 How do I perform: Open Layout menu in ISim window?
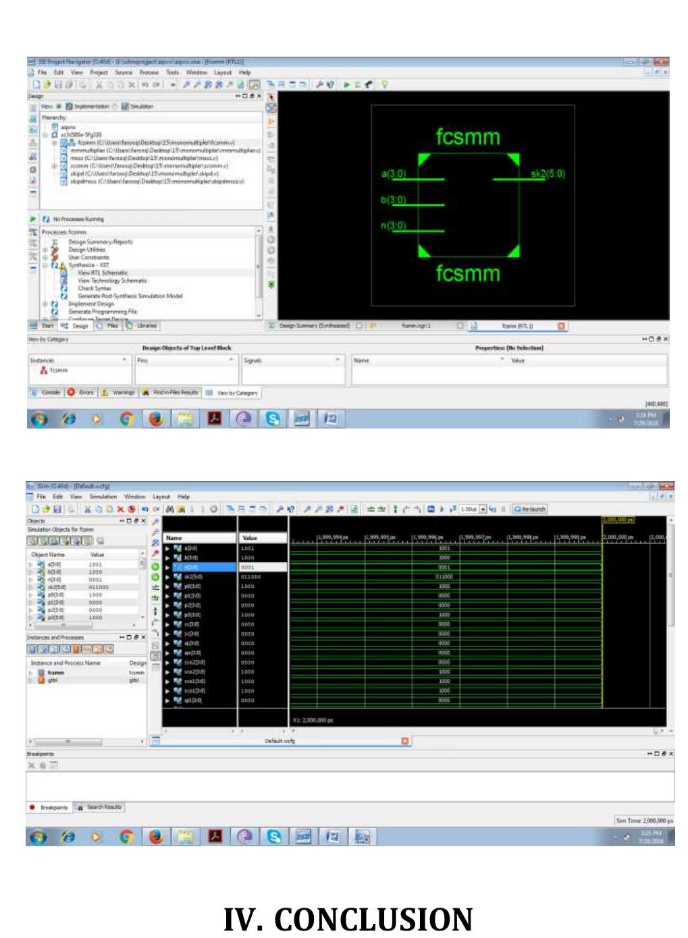161,496
